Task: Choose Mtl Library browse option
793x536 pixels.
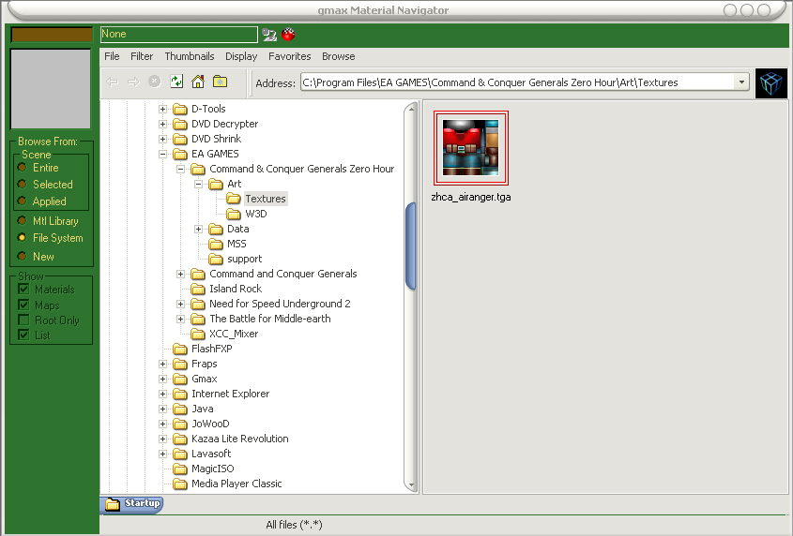Action: pyautogui.click(x=22, y=221)
